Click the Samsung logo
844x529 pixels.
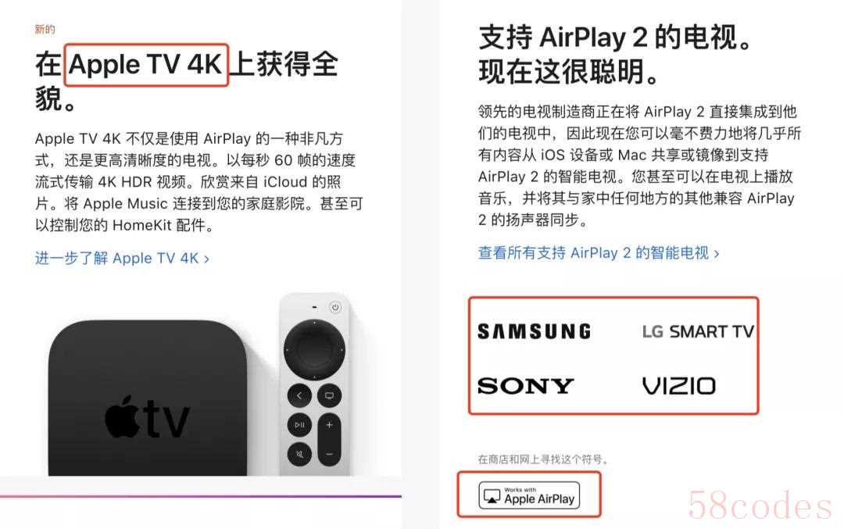tap(534, 331)
